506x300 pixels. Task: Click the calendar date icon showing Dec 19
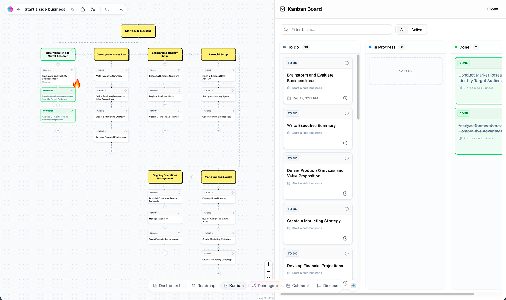coord(289,98)
